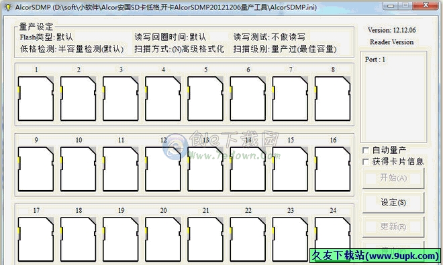This screenshot has width=443, height=265.
Task: Click the 更新(R) button
Action: [x=393, y=226]
